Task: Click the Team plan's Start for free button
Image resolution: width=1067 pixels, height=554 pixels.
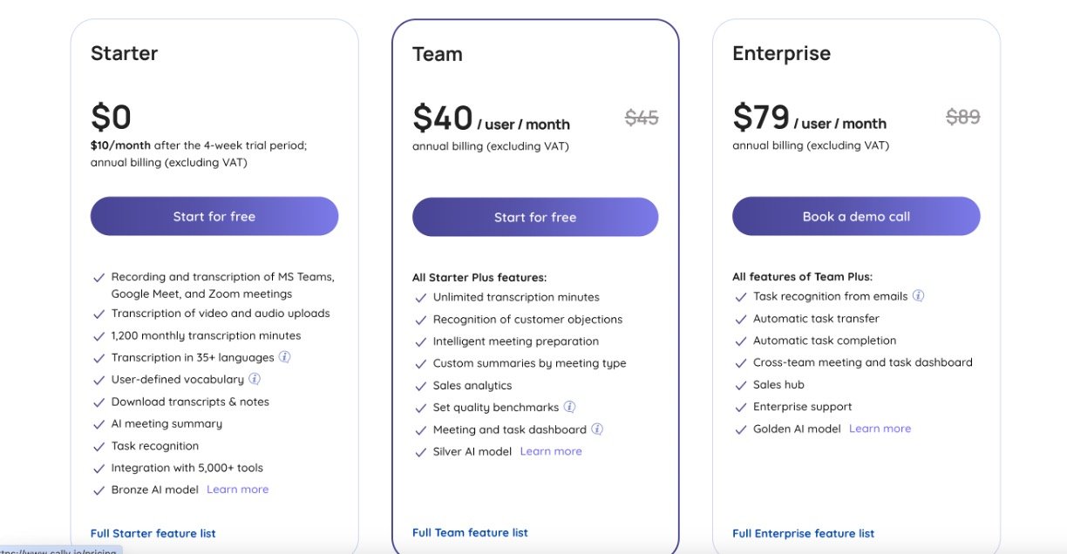Action: coord(535,217)
